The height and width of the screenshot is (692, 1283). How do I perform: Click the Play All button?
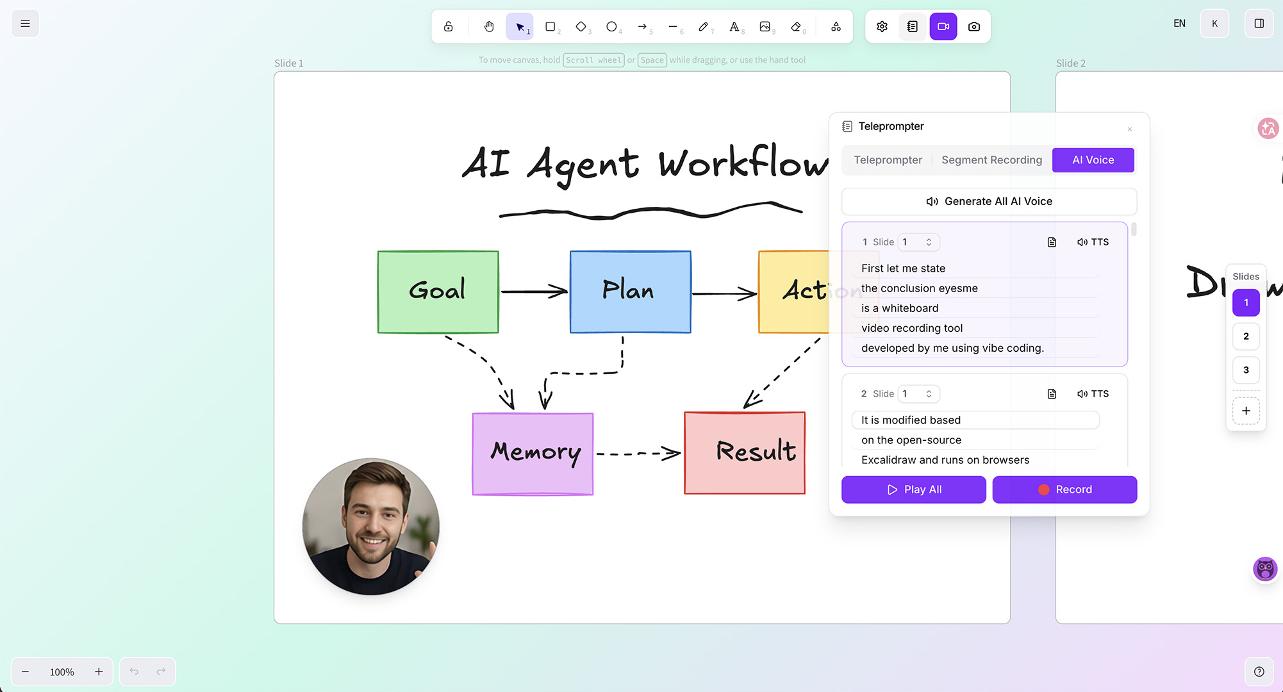coord(914,490)
